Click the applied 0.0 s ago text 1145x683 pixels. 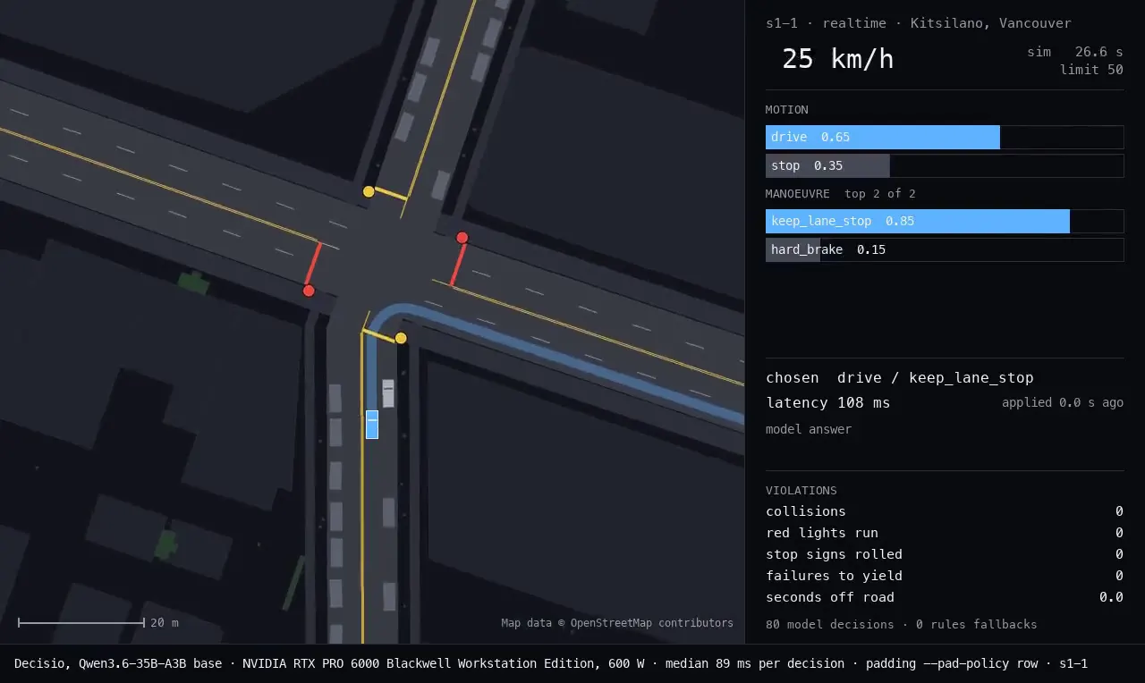(1063, 402)
